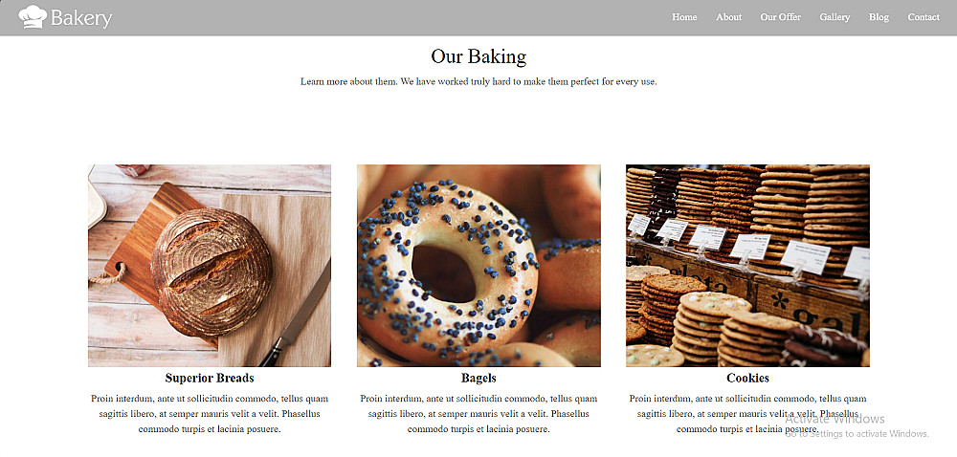The image size is (957, 457).
Task: Click the Our Baking section title
Action: 478,56
